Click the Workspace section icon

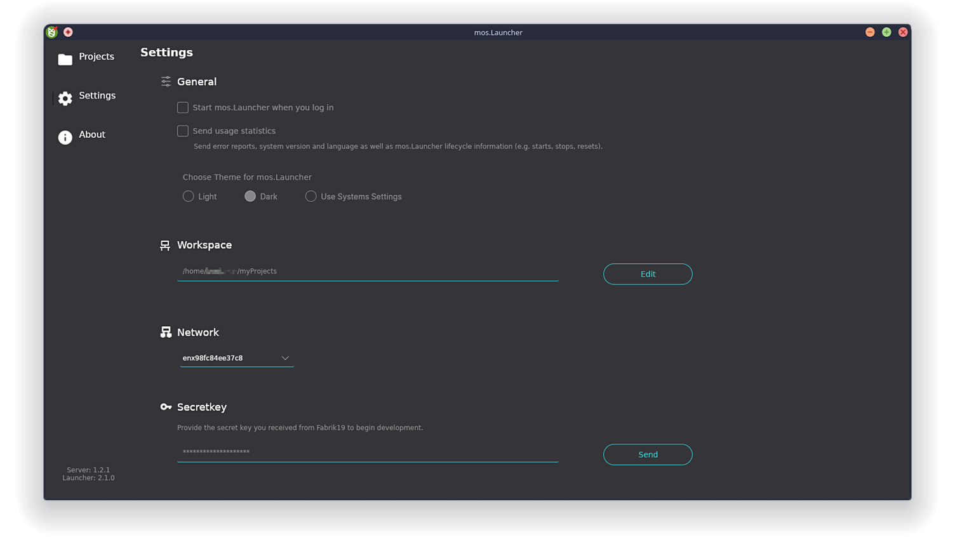tap(166, 244)
